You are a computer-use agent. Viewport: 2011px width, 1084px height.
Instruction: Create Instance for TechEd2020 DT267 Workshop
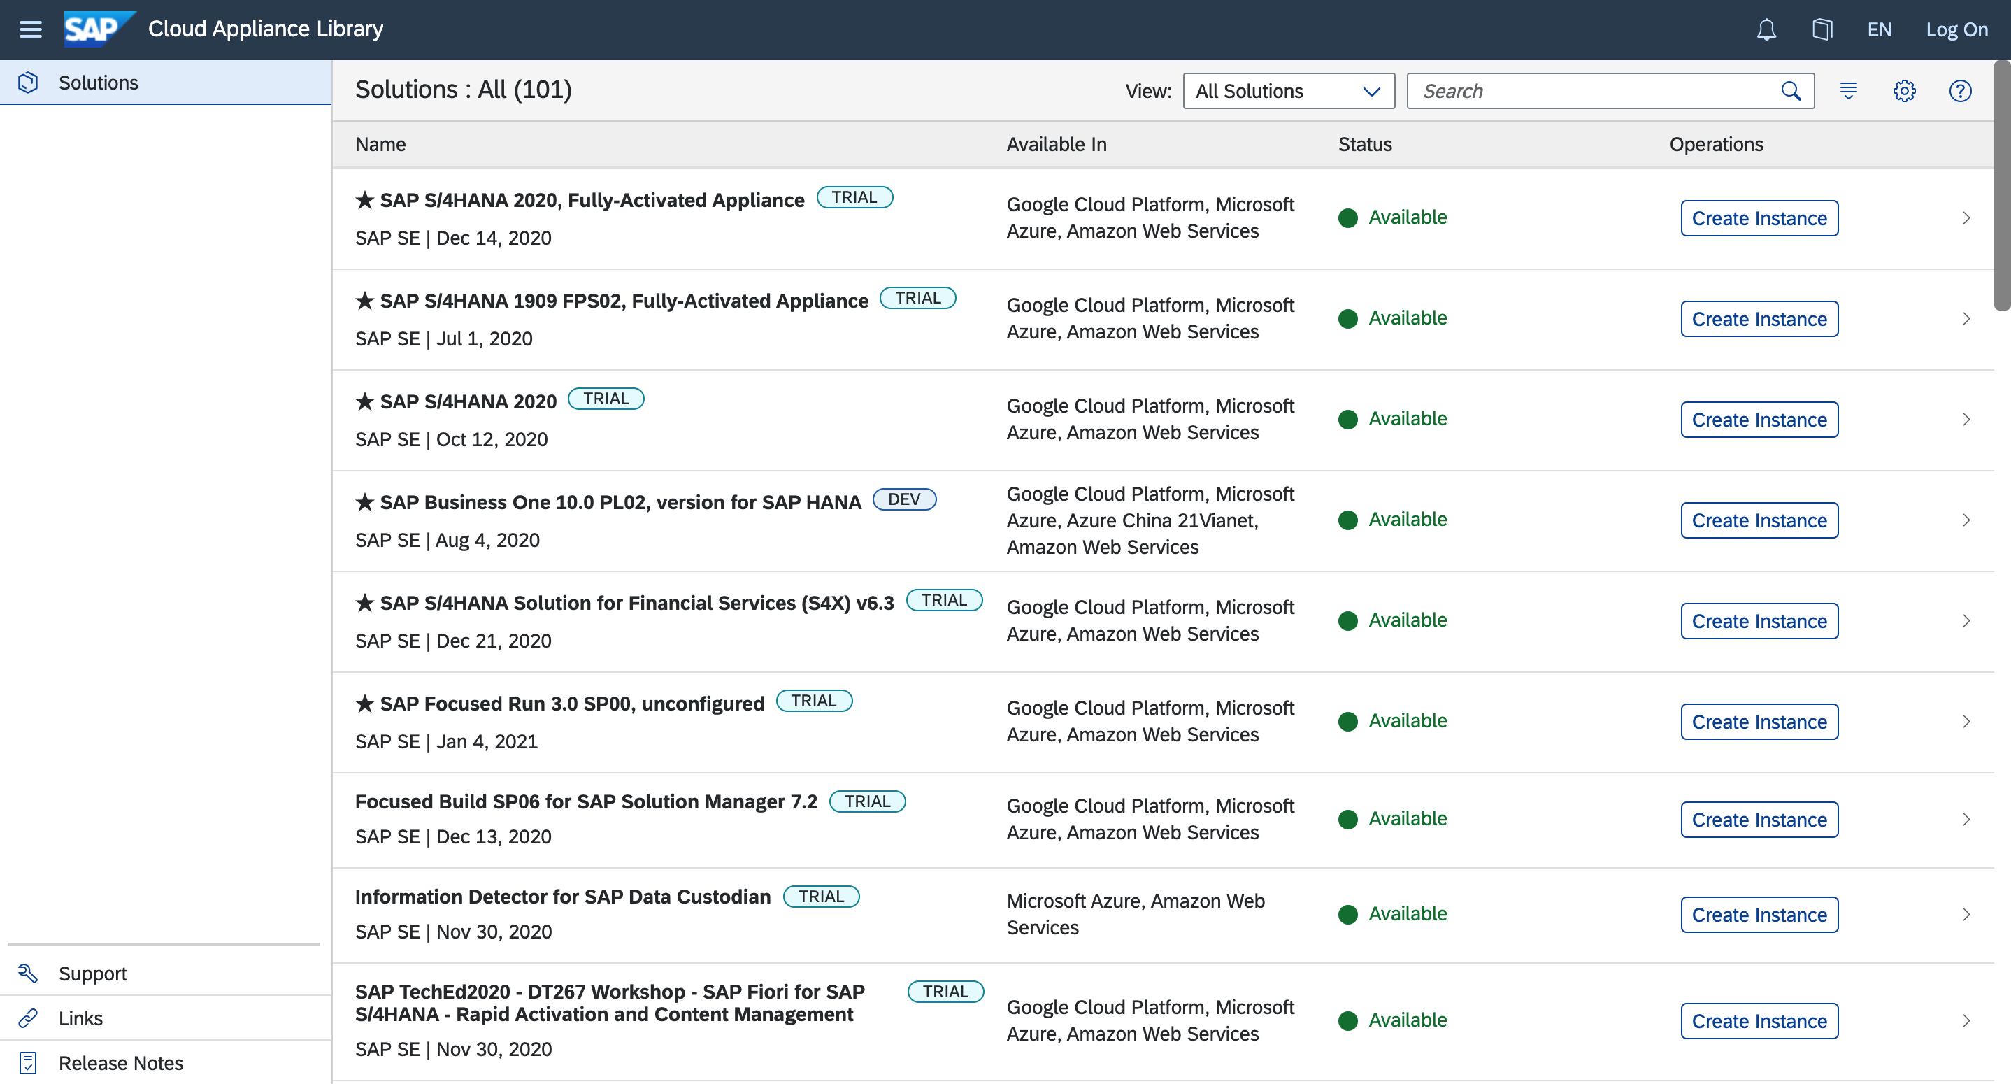pos(1759,1022)
